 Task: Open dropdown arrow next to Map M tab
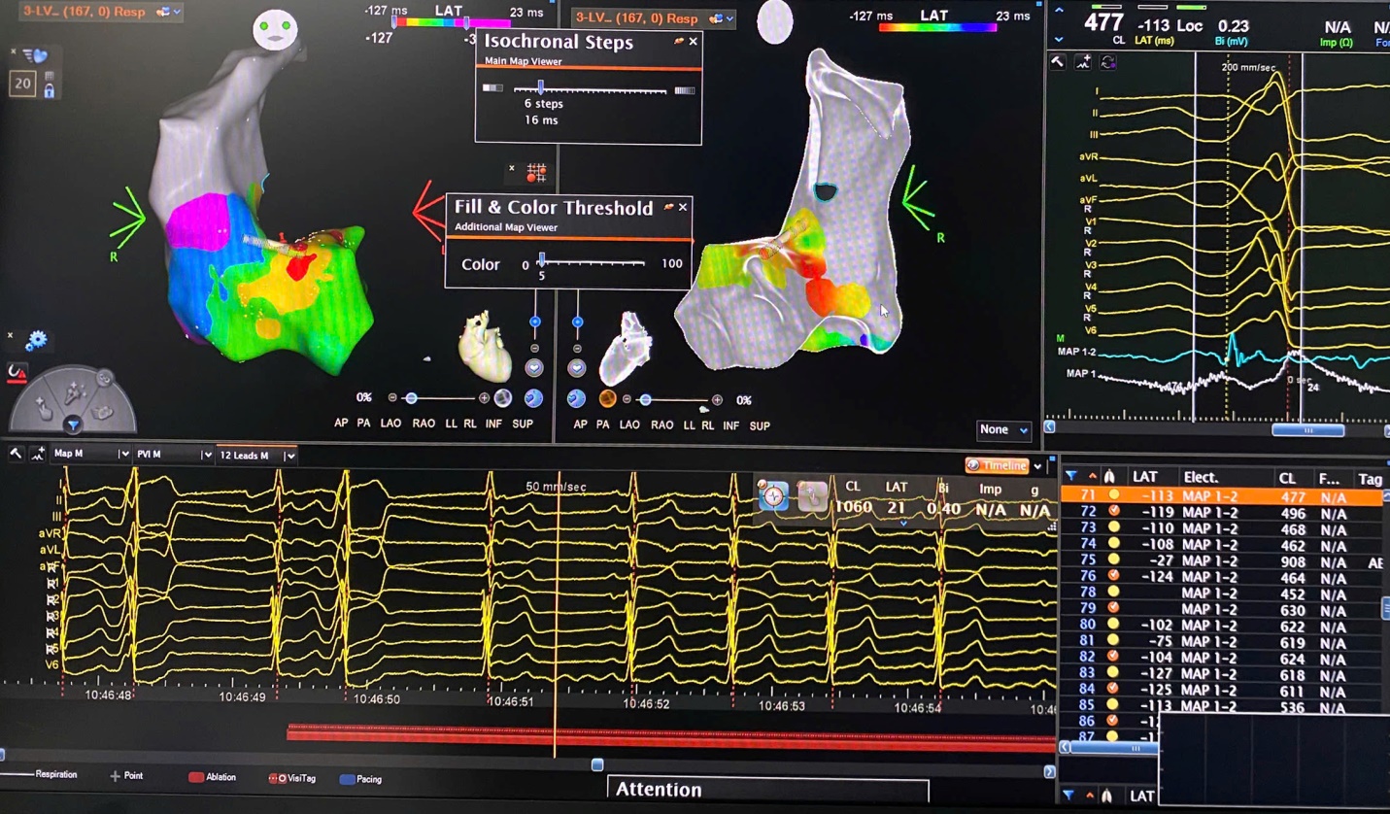click(x=123, y=455)
